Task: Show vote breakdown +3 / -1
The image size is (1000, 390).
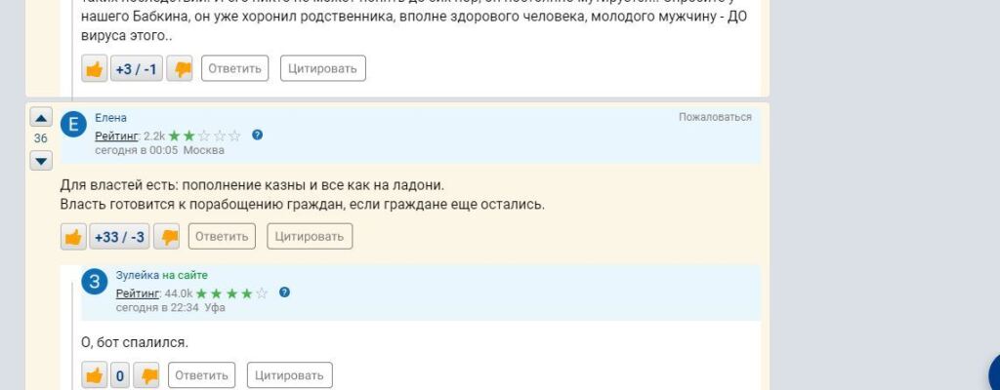Action: 137,69
